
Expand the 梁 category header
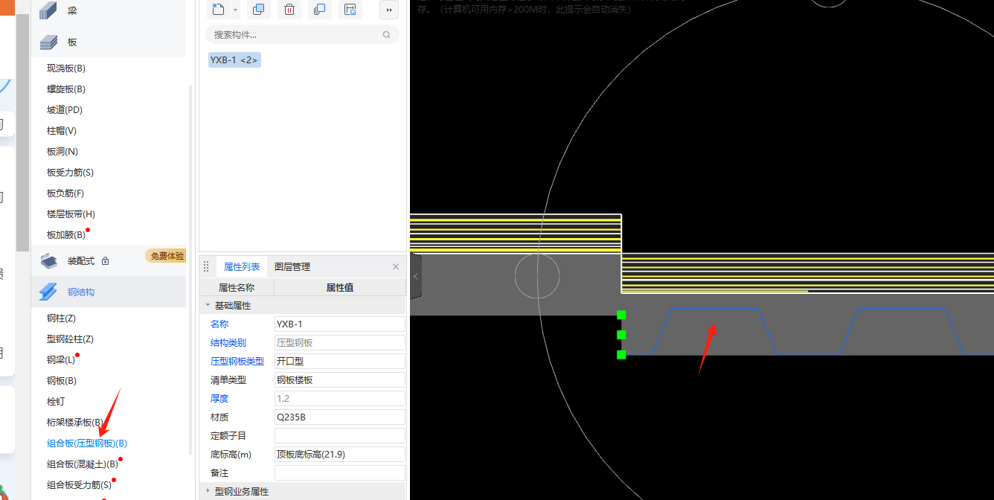coord(109,10)
